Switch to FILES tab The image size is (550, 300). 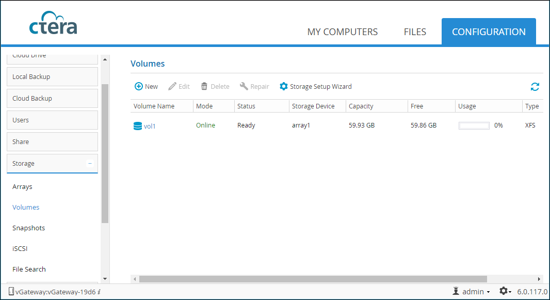click(x=415, y=32)
